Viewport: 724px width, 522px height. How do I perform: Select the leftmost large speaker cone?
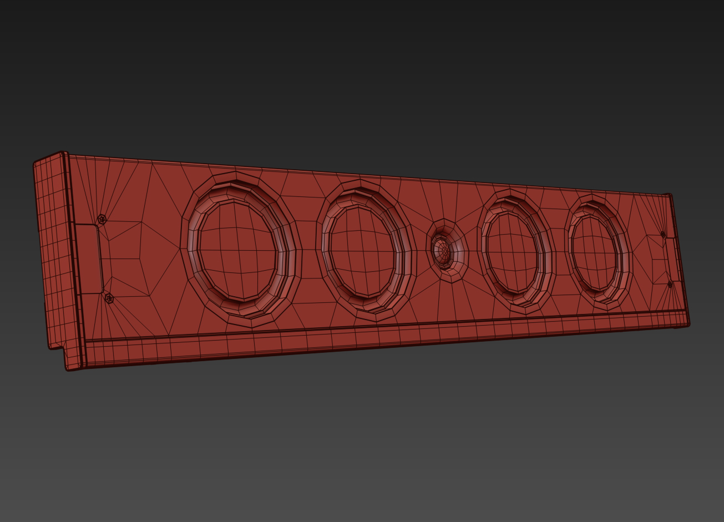tap(237, 251)
